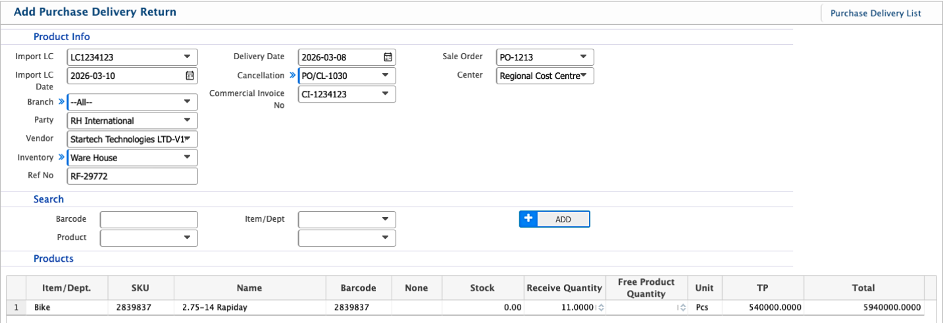Click the Ref No text field

coord(132,176)
